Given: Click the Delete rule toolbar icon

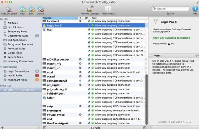Looking at the screenshot, I should [x=40, y=9].
